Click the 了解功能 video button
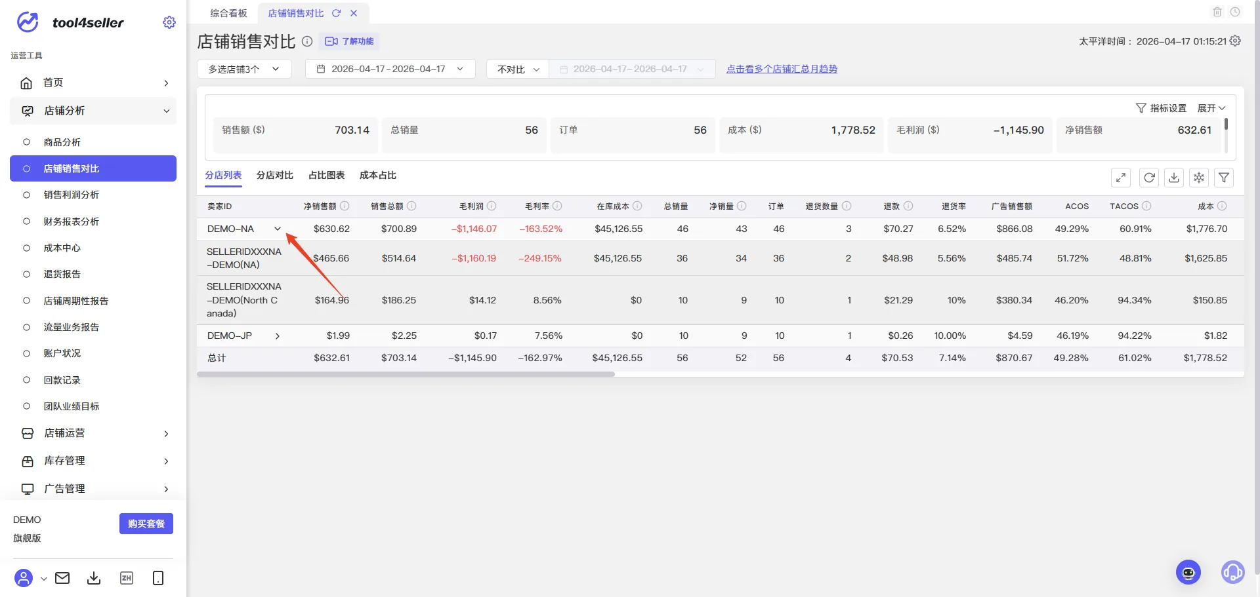The image size is (1260, 597). point(349,41)
